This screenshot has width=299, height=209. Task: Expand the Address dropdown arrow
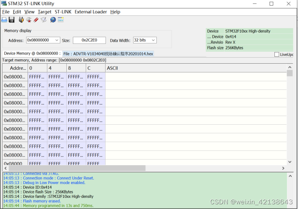(56, 40)
